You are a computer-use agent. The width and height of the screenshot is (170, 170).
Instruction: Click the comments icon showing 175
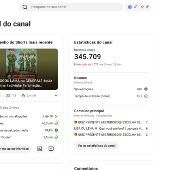(x=8, y=96)
